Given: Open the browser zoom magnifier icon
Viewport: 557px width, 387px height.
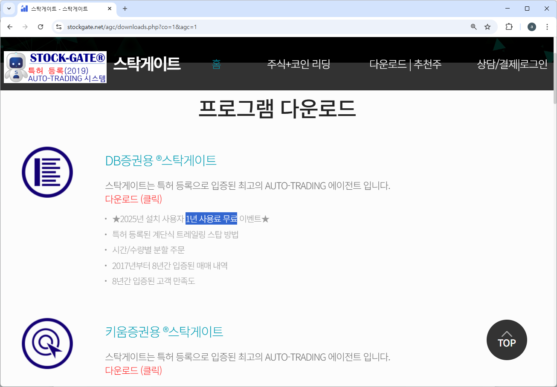Looking at the screenshot, I should click(x=473, y=27).
